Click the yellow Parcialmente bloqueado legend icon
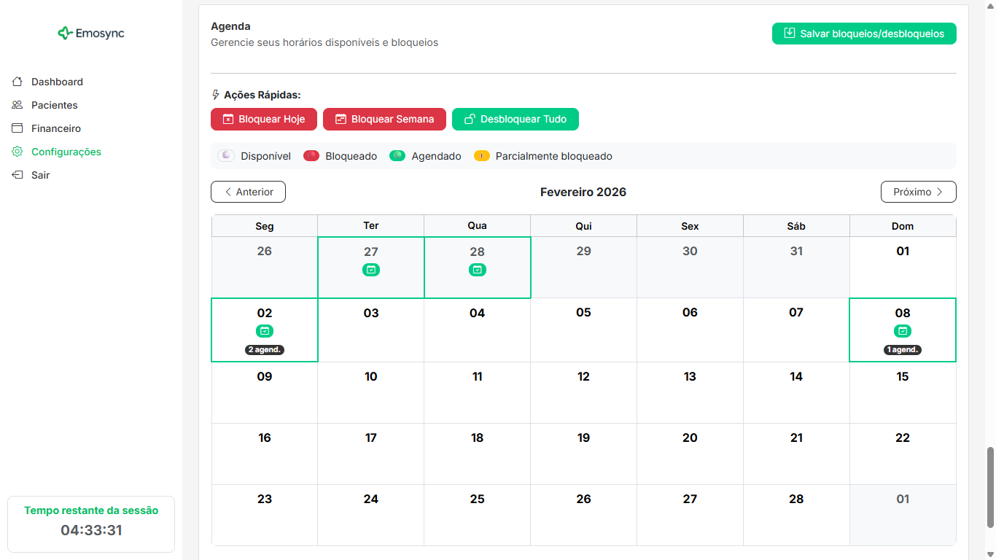996x560 pixels. coord(482,156)
